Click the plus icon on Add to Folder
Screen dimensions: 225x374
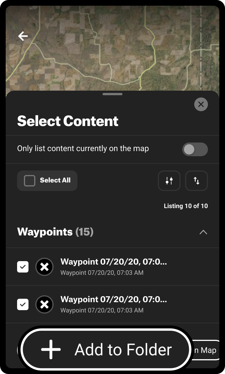(51, 349)
